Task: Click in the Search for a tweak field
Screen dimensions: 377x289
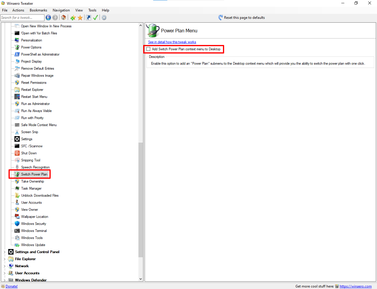Action: click(x=22, y=18)
